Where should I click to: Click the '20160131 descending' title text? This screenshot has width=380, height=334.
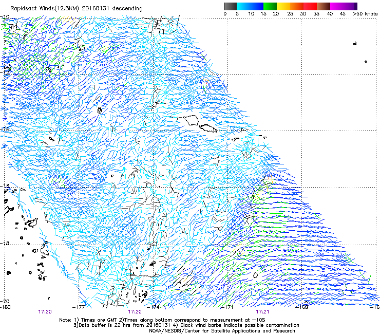point(112,8)
